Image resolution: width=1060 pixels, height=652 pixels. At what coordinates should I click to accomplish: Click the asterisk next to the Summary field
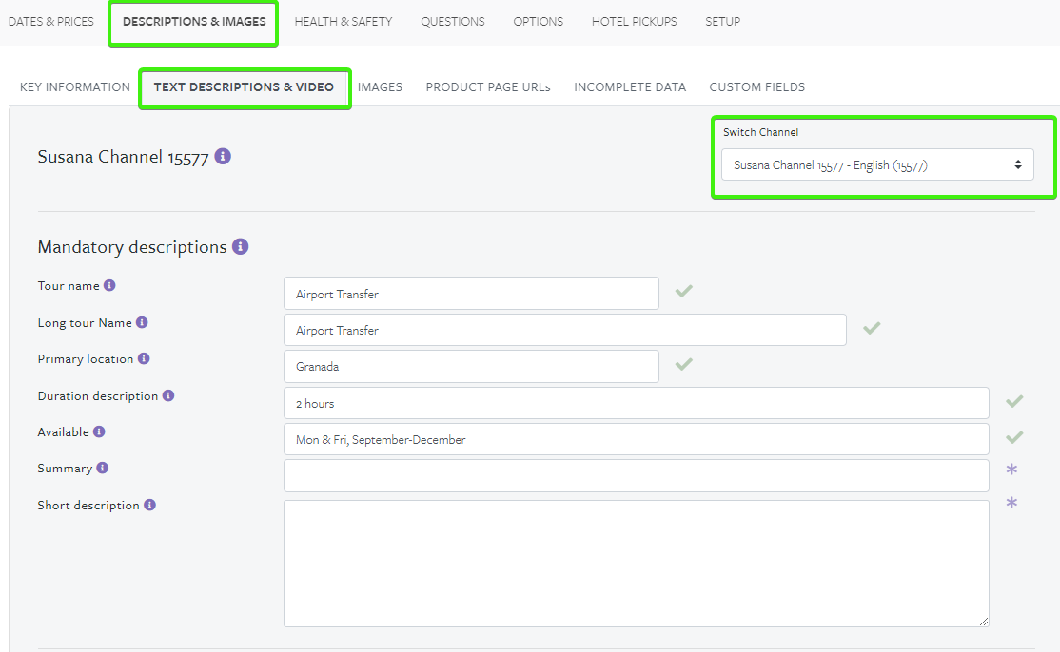pyautogui.click(x=1011, y=468)
